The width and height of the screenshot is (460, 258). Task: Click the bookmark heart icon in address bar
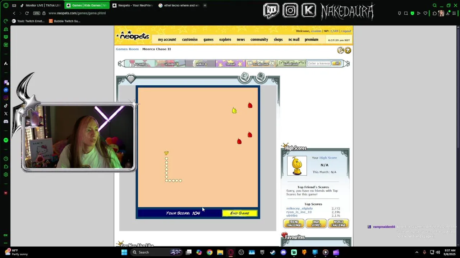click(x=425, y=13)
